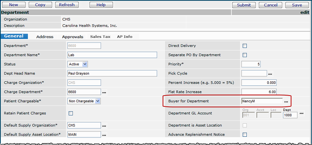Click the Department number field 6600
312x145 pixels.
click(84, 46)
